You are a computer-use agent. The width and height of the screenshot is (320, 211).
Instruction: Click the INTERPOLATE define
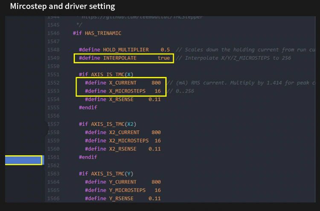(x=124, y=58)
